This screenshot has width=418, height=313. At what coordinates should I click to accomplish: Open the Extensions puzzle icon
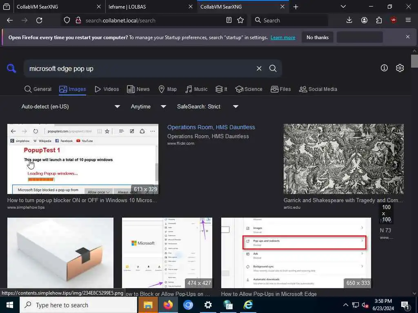(x=379, y=20)
